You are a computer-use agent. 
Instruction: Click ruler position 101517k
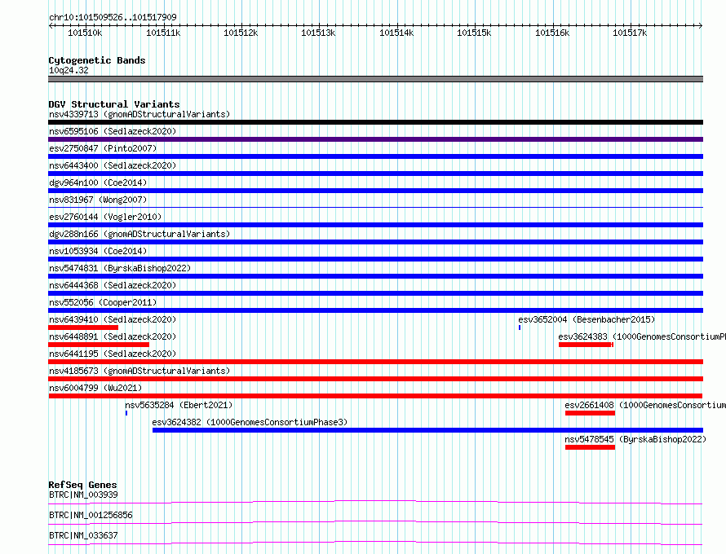630,33
